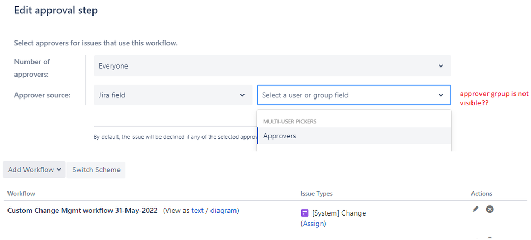Click the purple [System] Change issue type icon
The width and height of the screenshot is (531, 240).
[x=305, y=213]
